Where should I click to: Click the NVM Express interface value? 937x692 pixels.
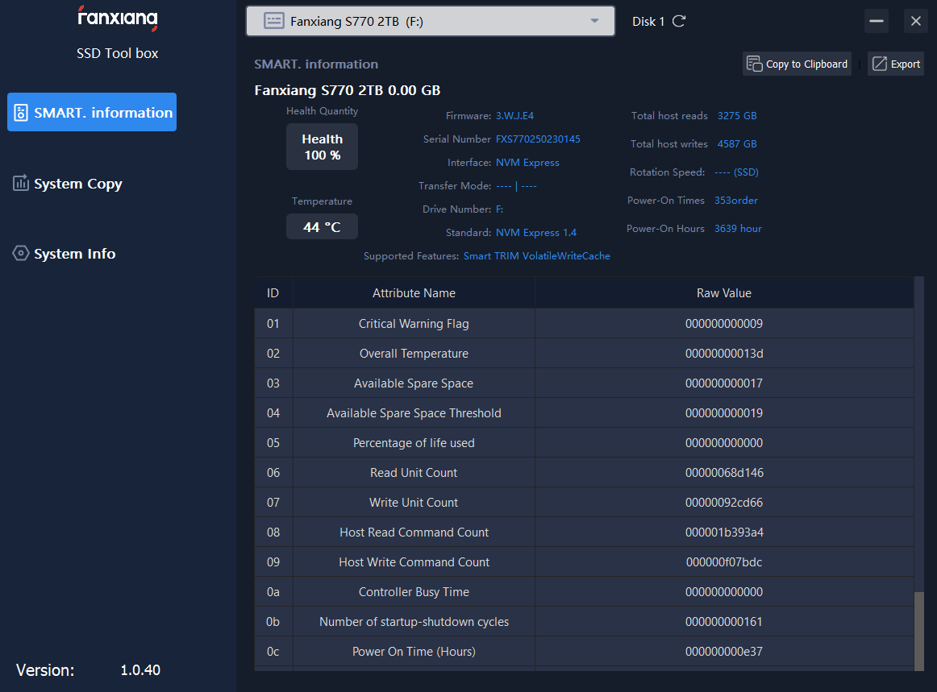pos(527,163)
